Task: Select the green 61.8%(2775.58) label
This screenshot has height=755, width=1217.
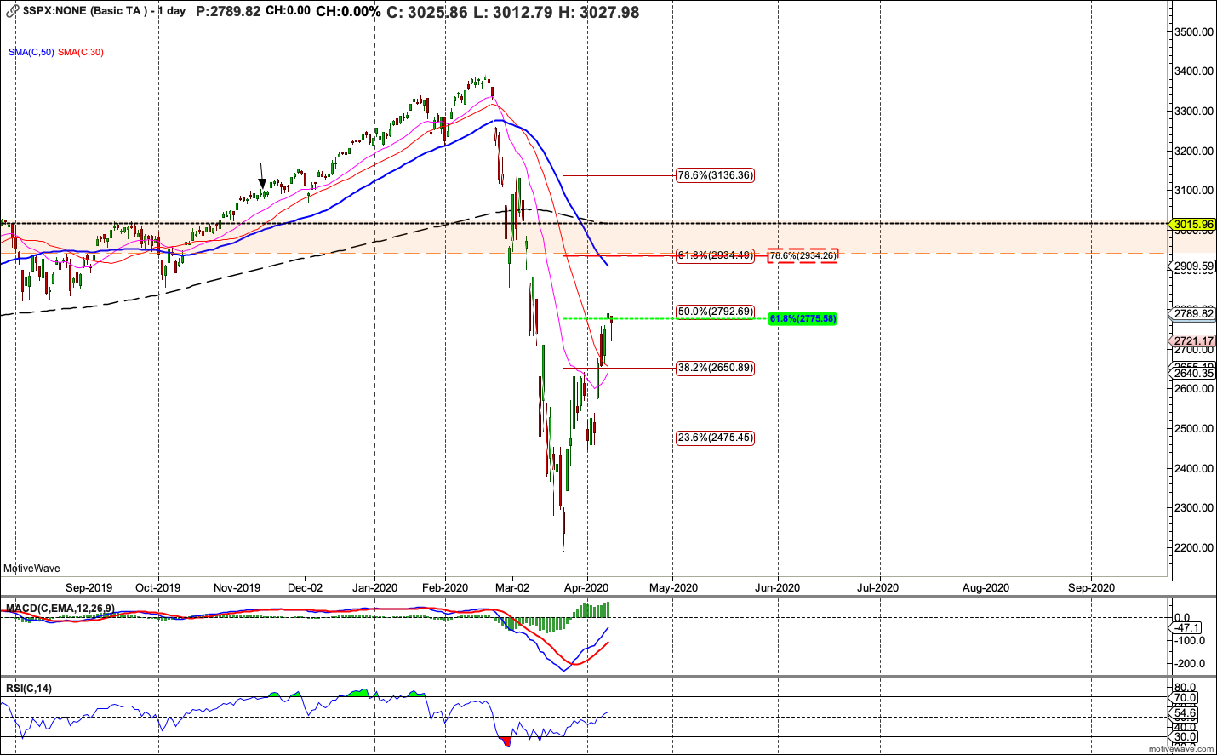Action: point(803,318)
